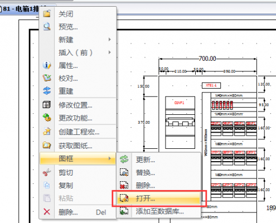Screen dimensions: 276x223
Task: Click the red X 删除 icon
Action: pos(47,212)
